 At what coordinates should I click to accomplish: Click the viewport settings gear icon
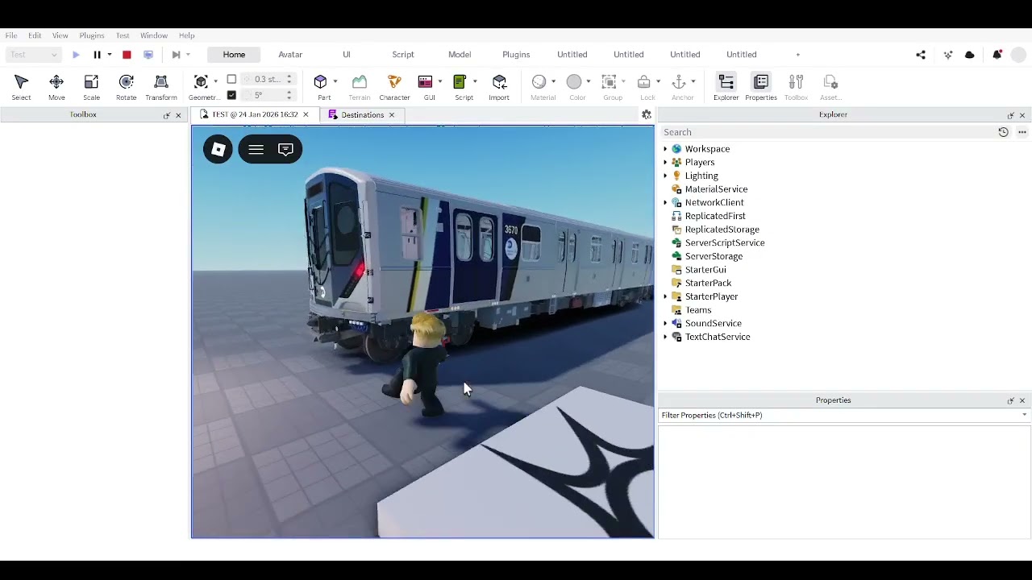(x=646, y=115)
